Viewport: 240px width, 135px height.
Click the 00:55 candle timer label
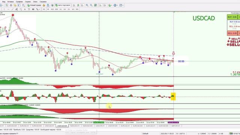[181, 61]
